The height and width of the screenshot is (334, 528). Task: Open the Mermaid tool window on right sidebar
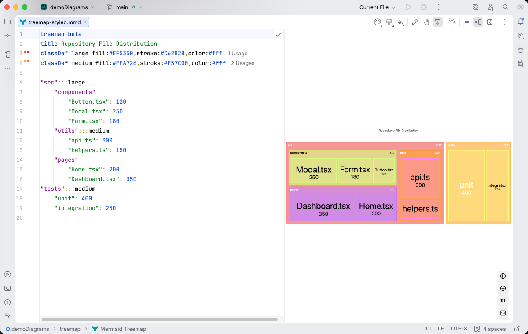521,64
